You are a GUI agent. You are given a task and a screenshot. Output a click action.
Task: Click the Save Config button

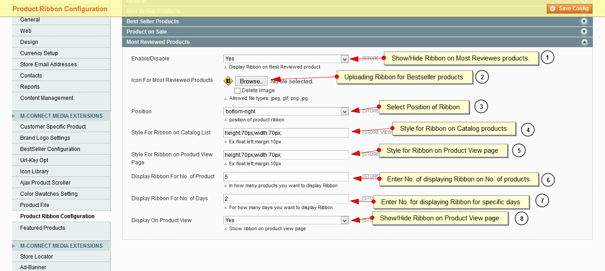569,9
